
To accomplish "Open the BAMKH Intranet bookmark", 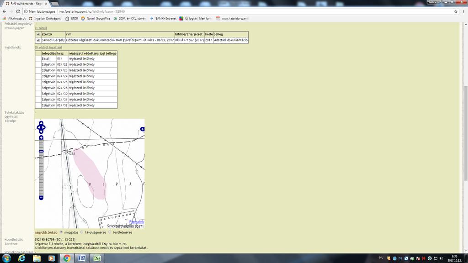I will coord(163,18).
